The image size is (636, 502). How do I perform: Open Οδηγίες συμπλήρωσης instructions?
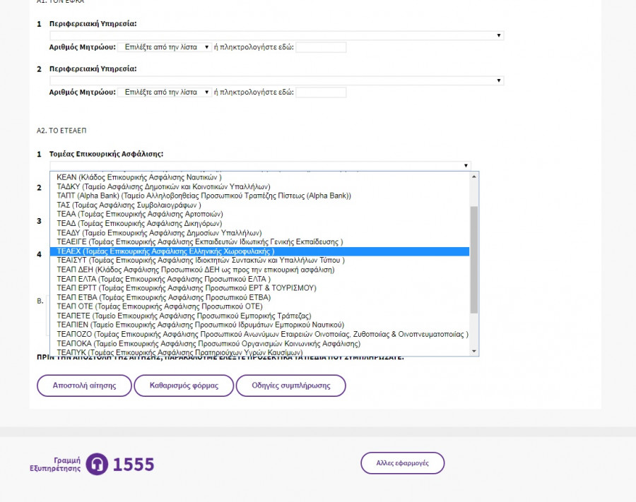(x=290, y=386)
